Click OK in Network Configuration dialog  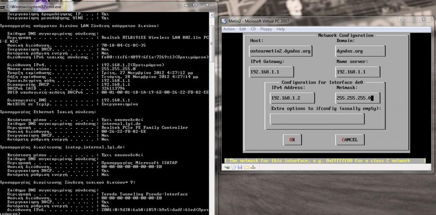tap(292, 140)
